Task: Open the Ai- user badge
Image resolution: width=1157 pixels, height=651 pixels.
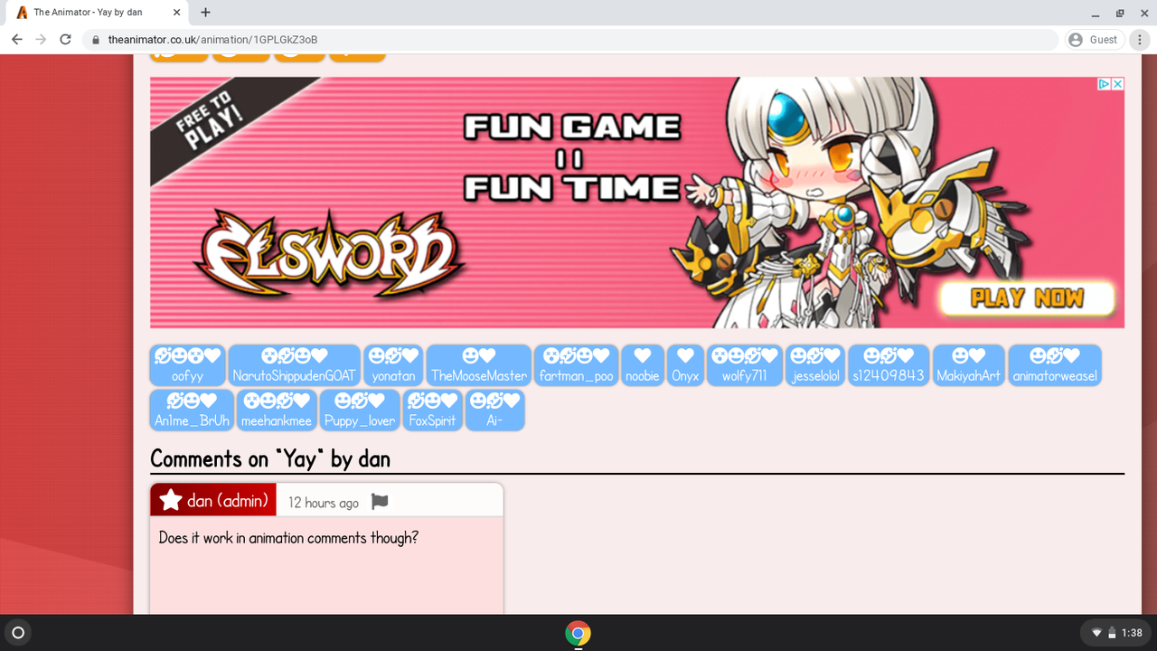Action: click(494, 410)
